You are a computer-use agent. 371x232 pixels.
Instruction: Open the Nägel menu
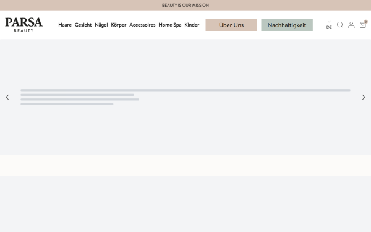(x=101, y=25)
